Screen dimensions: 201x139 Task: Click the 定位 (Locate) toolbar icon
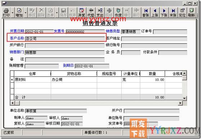pyautogui.click(x=182, y=13)
